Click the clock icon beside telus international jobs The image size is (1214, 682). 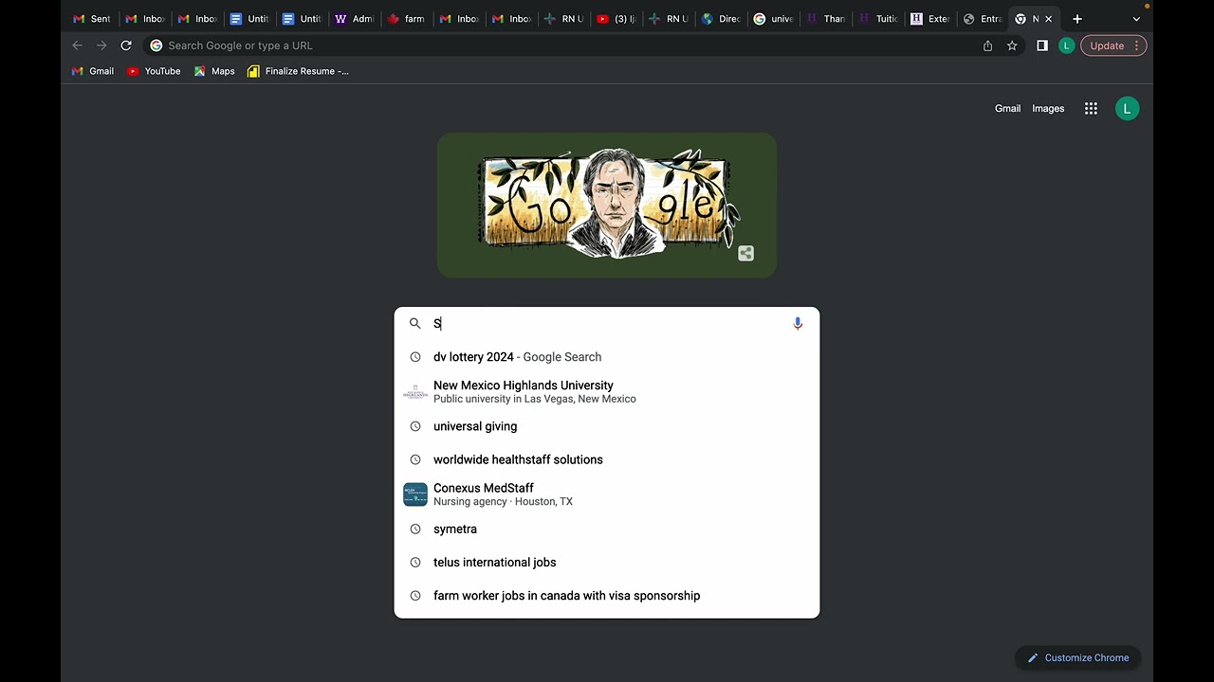(414, 563)
